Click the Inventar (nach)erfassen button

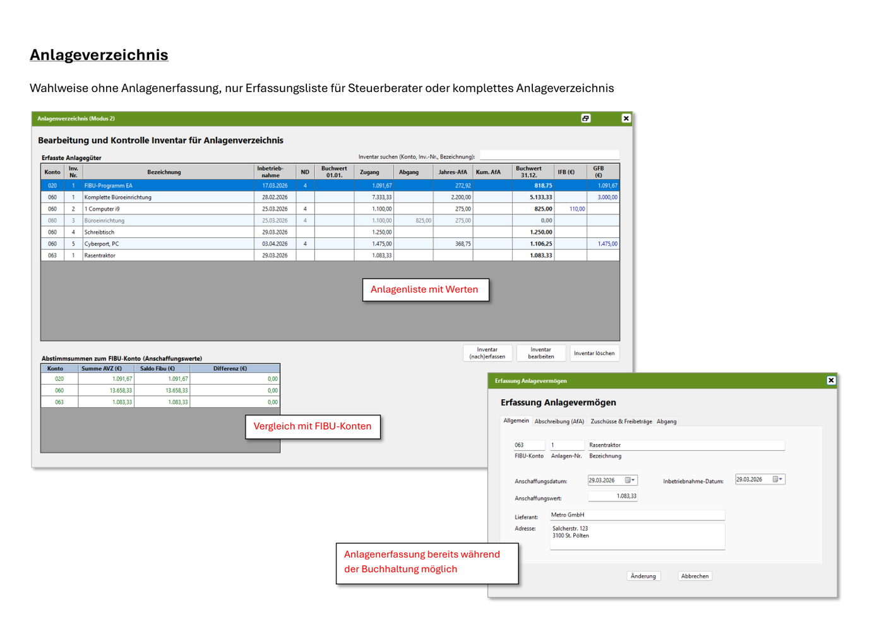(x=487, y=353)
